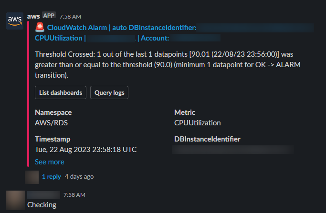Click the Checking message text
Image resolution: width=326 pixels, height=213 pixels.
(42, 205)
